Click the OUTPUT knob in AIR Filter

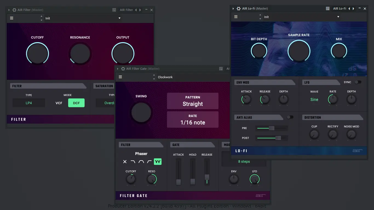click(123, 54)
